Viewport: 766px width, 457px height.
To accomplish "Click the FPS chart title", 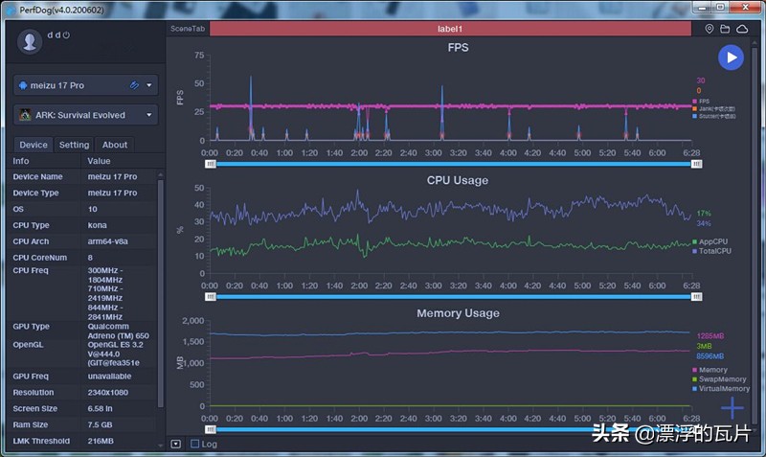I will 458,47.
